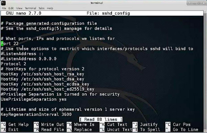The height and width of the screenshot is (133, 207).
Task: Click '# Package generated configuration file' comment
Action: (x=49, y=24)
